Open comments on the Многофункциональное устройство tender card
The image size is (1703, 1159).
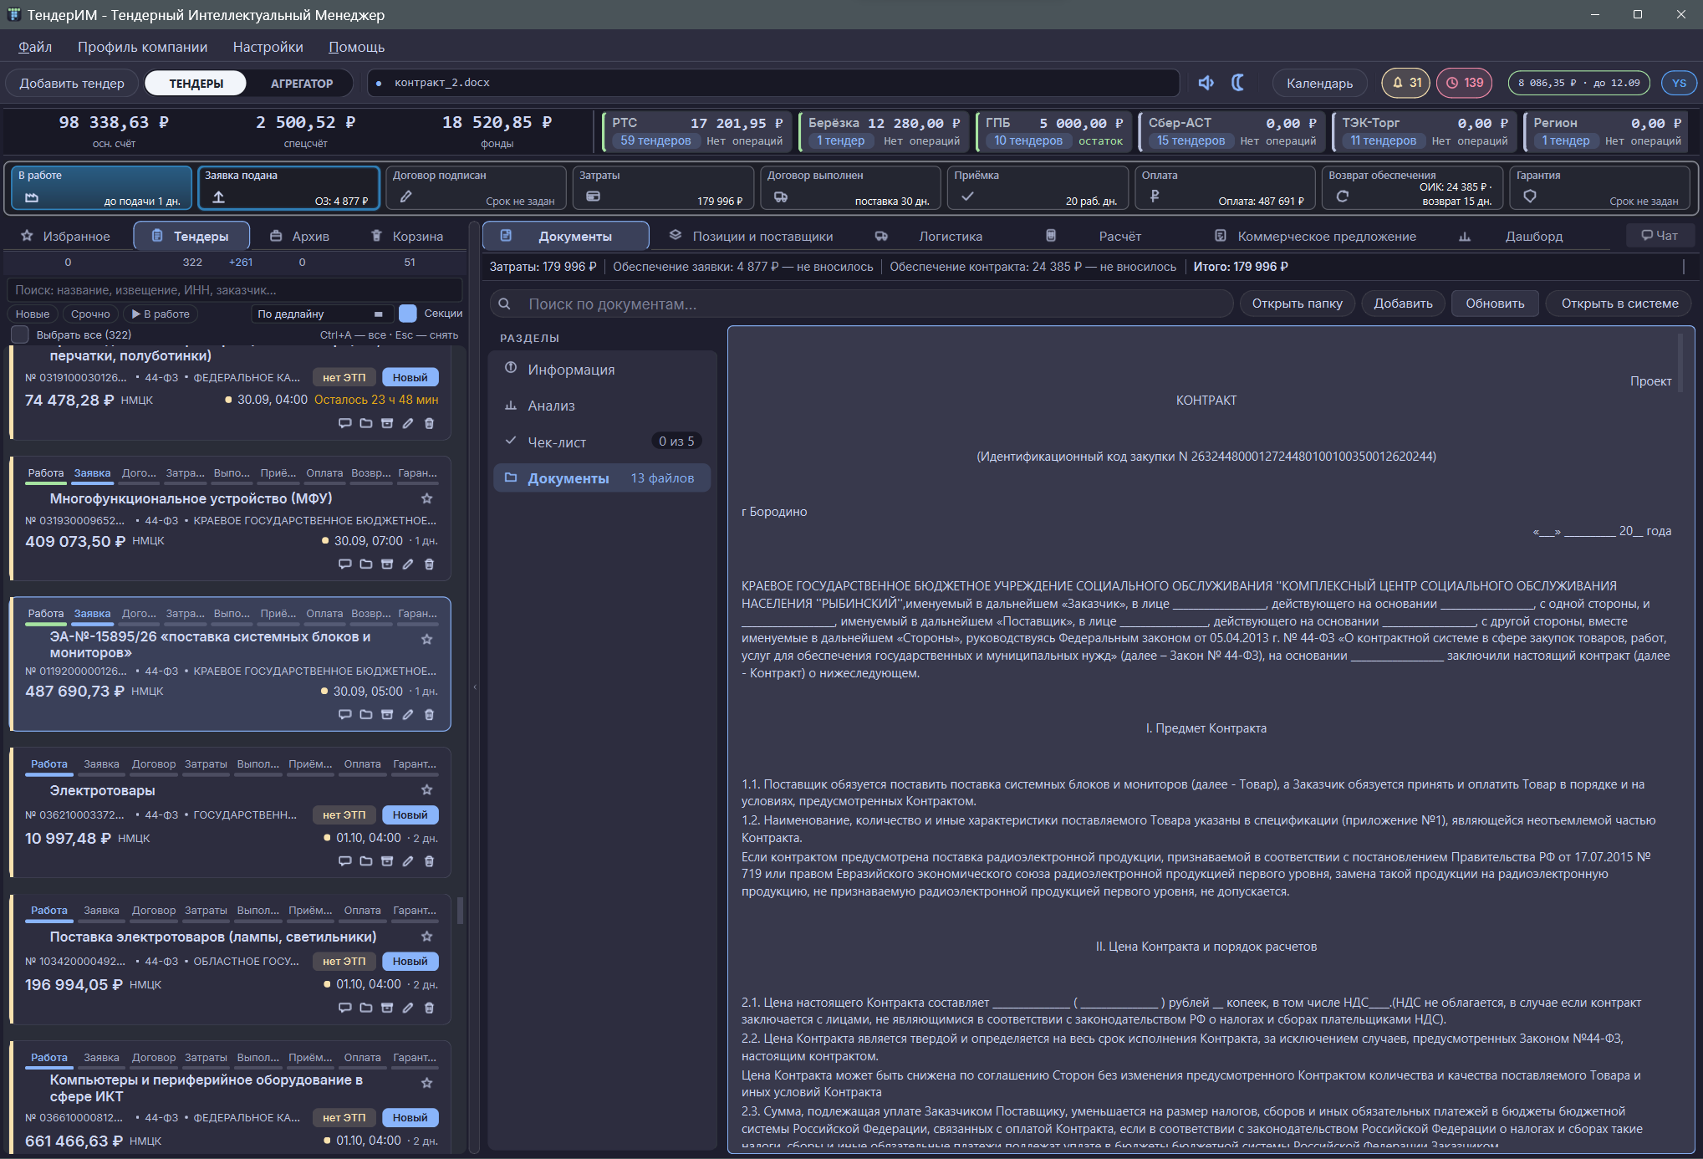[x=344, y=564]
